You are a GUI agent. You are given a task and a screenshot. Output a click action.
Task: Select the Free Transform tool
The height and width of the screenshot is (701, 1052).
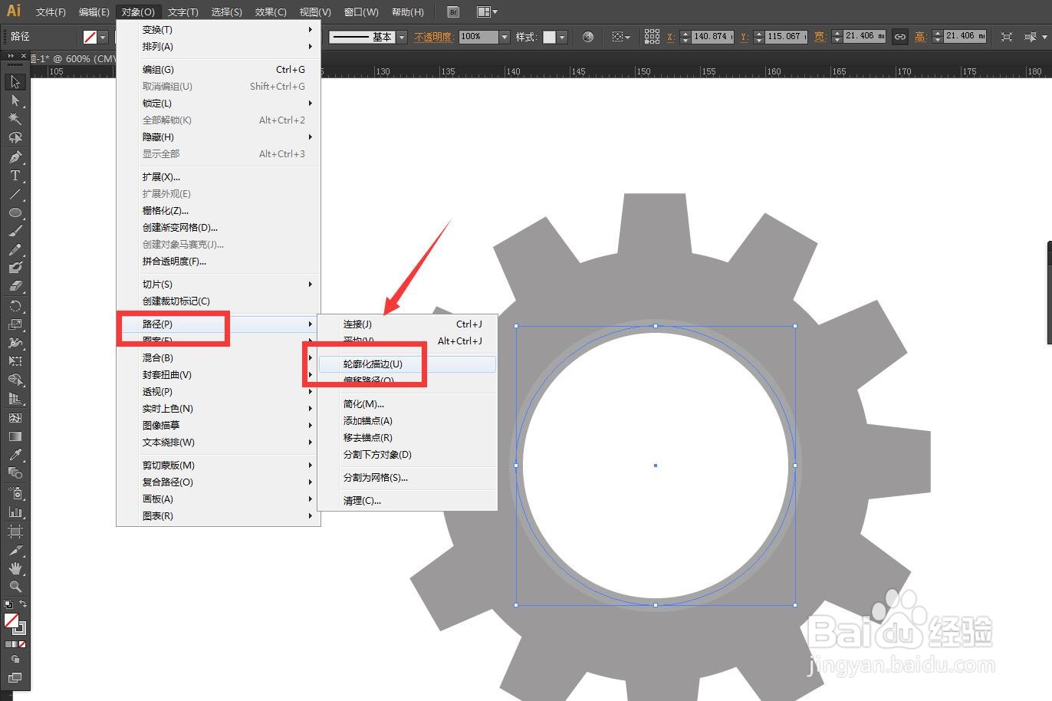15,361
